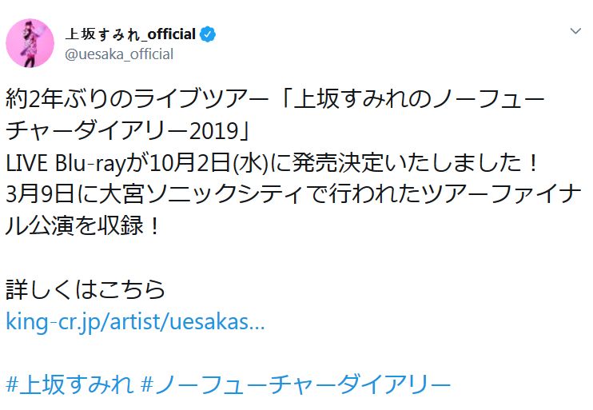Click the @uesaka_official handle
This screenshot has height=410, width=593.
118,54
